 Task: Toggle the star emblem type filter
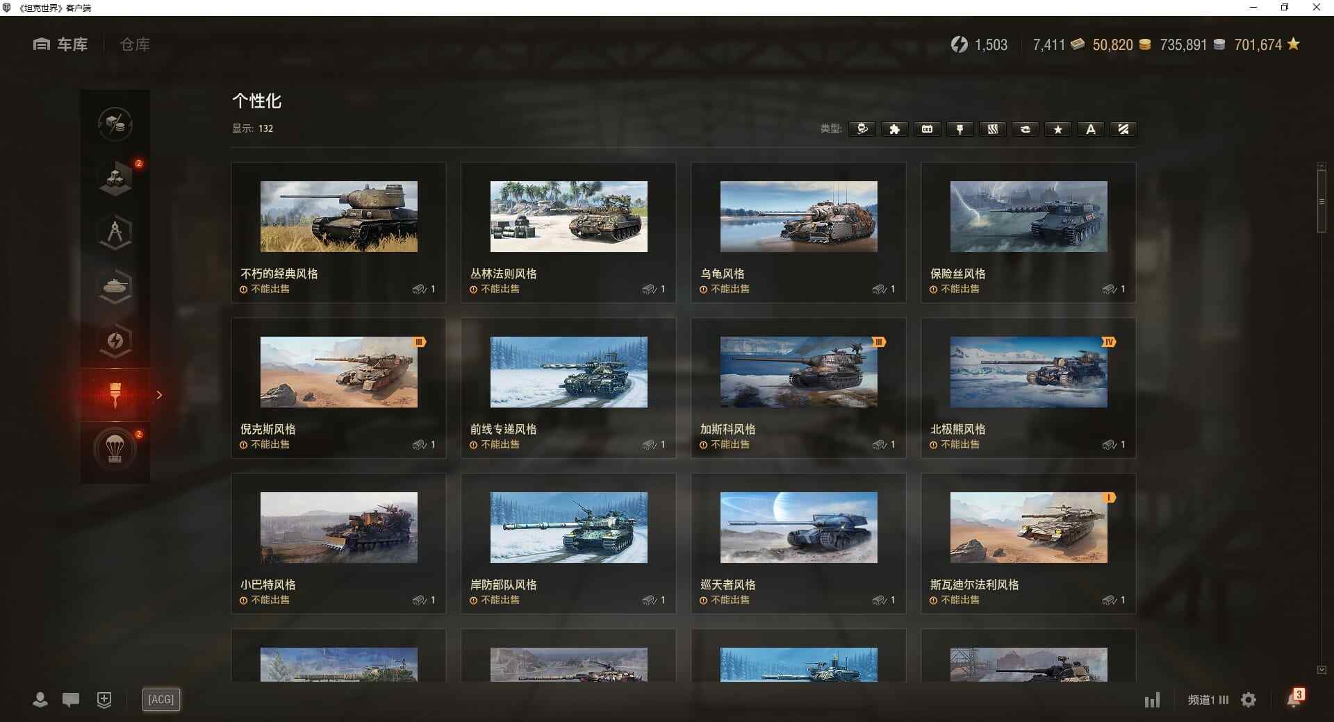click(x=1057, y=129)
